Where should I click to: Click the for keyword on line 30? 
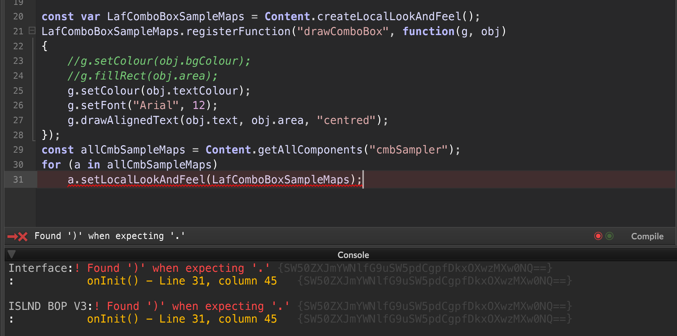[51, 165]
